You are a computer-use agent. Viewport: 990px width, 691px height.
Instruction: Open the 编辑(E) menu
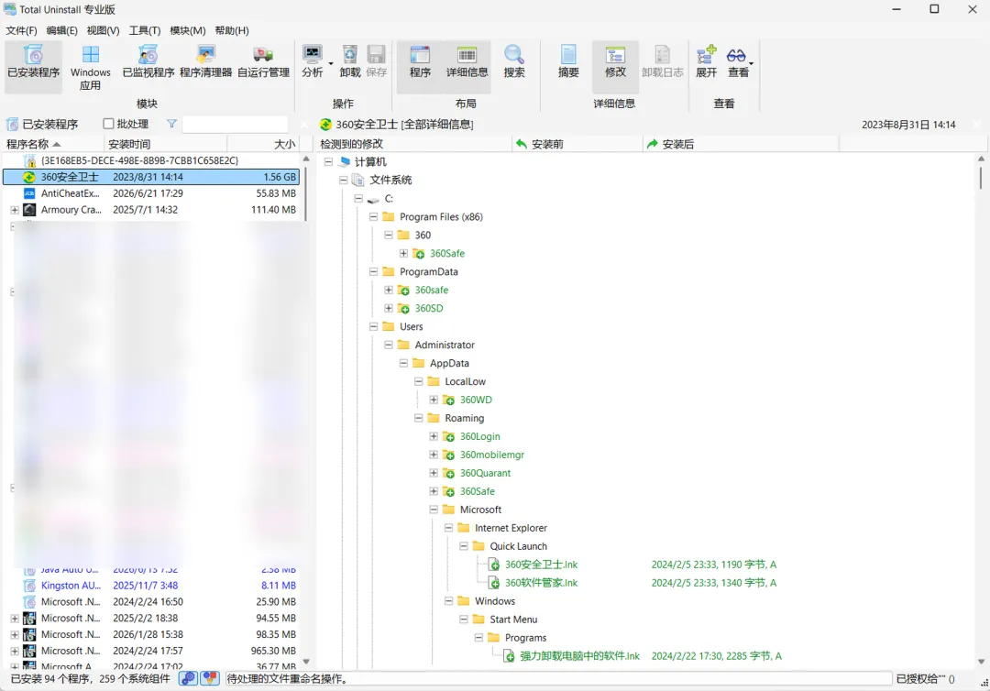(62, 30)
